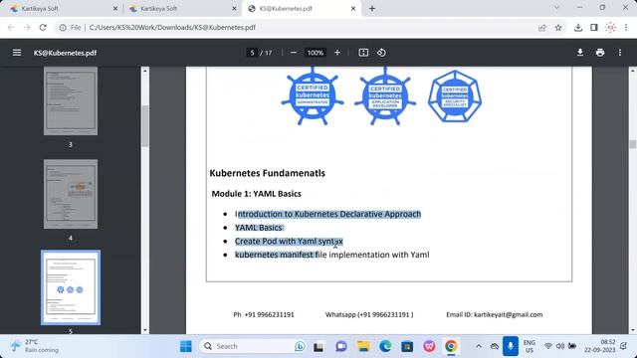Open the clock showing 08:52
The height and width of the screenshot is (358, 637).
click(600, 346)
